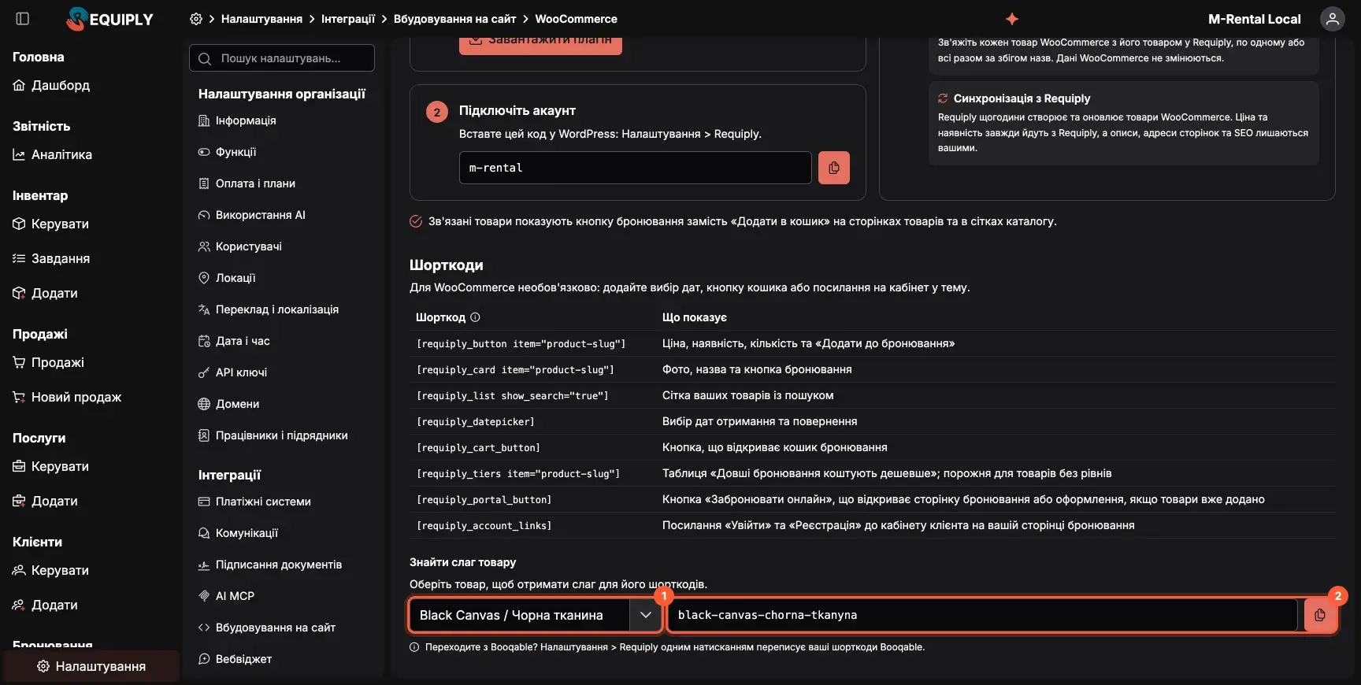The height and width of the screenshot is (685, 1361).
Task: Open Оплата і плани settings
Action: 247,183
